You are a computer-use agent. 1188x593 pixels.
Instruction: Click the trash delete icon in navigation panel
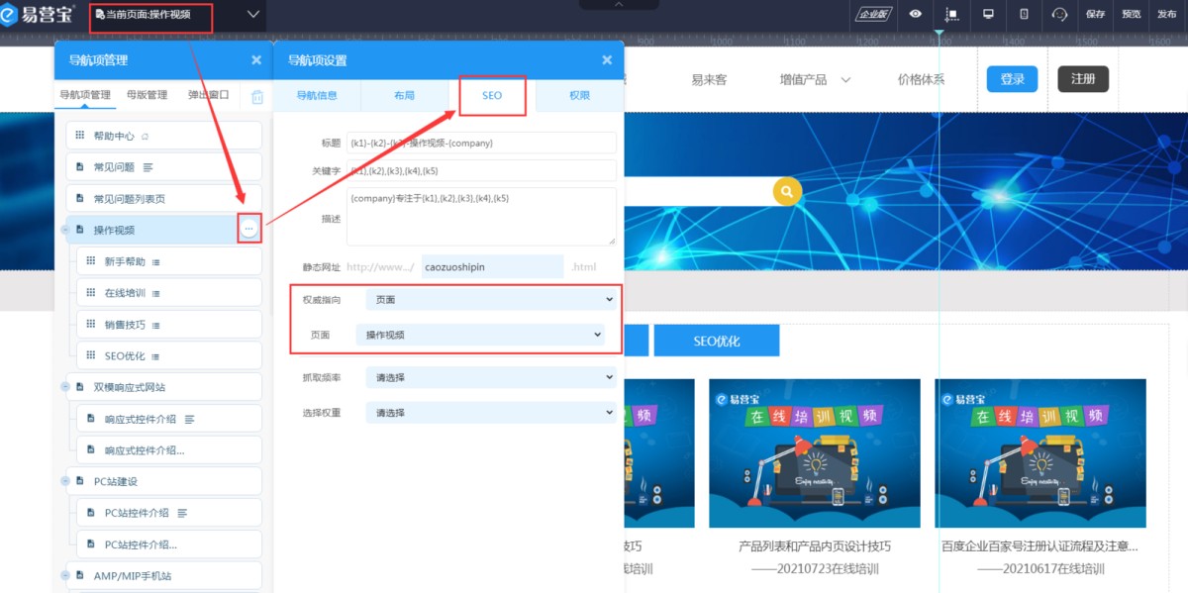(x=257, y=96)
